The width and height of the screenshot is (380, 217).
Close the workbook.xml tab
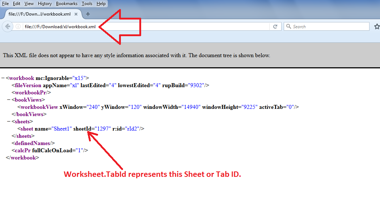coord(76,14)
